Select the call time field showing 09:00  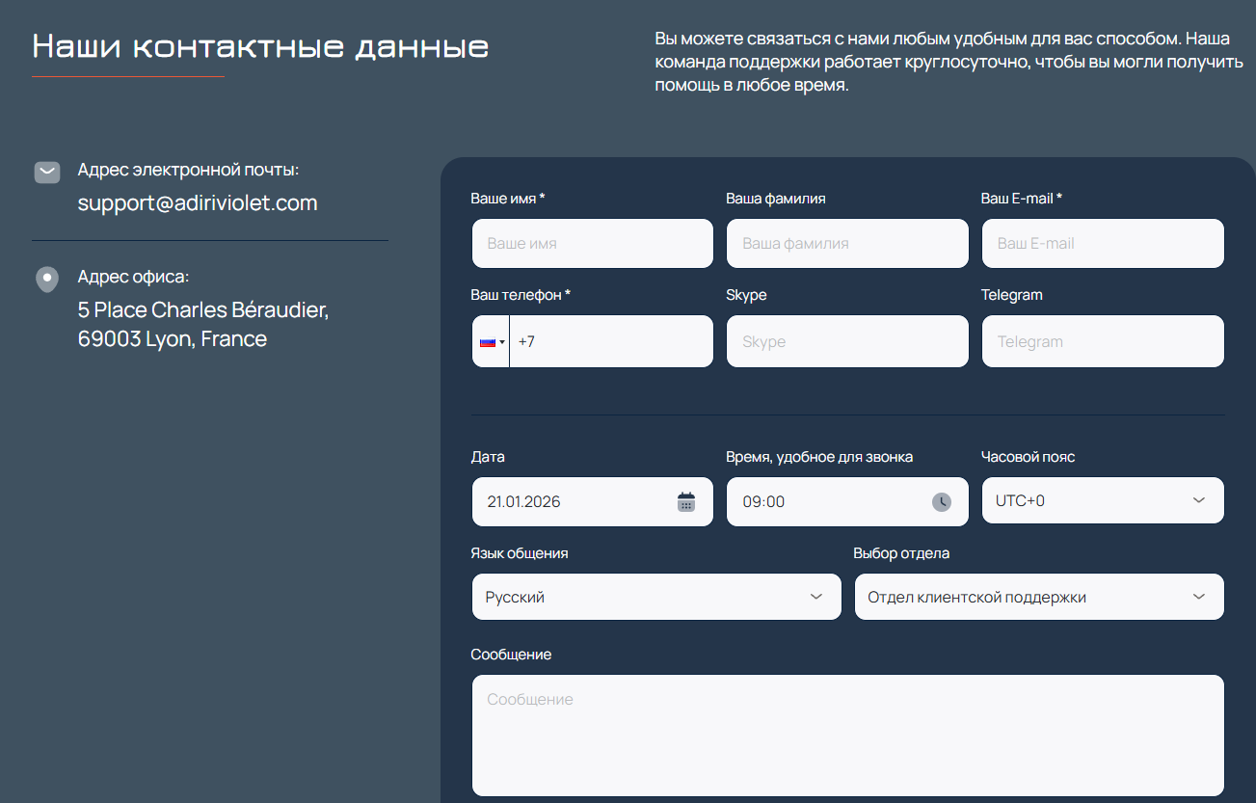click(829, 501)
